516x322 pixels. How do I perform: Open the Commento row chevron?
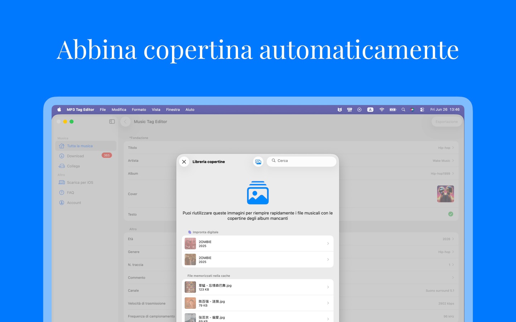[453, 278]
